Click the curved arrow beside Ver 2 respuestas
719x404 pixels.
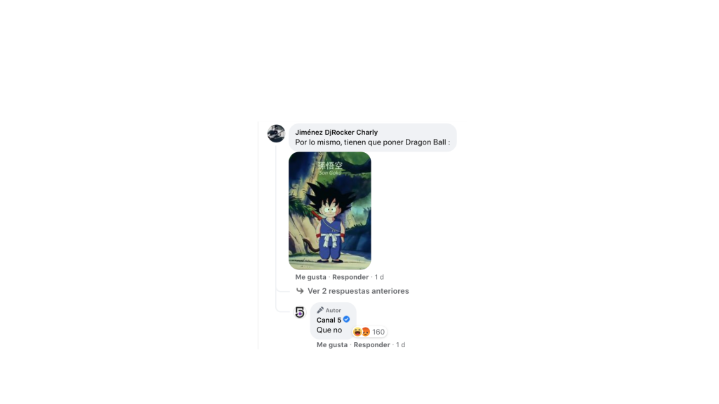300,291
